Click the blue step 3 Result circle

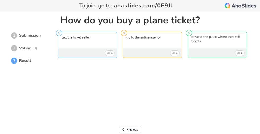click(14, 61)
